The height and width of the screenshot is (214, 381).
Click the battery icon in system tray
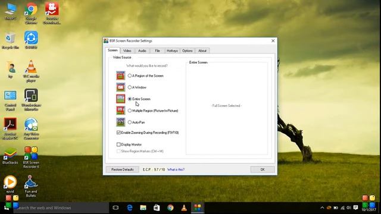click(x=336, y=207)
